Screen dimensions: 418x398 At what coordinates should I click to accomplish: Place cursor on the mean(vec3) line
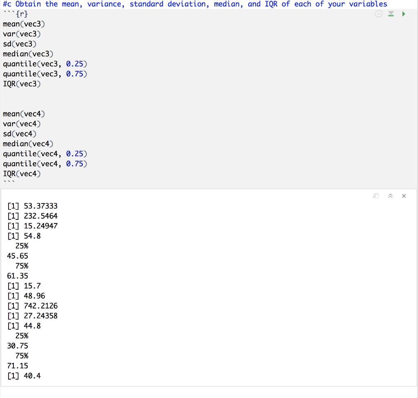click(x=23, y=24)
